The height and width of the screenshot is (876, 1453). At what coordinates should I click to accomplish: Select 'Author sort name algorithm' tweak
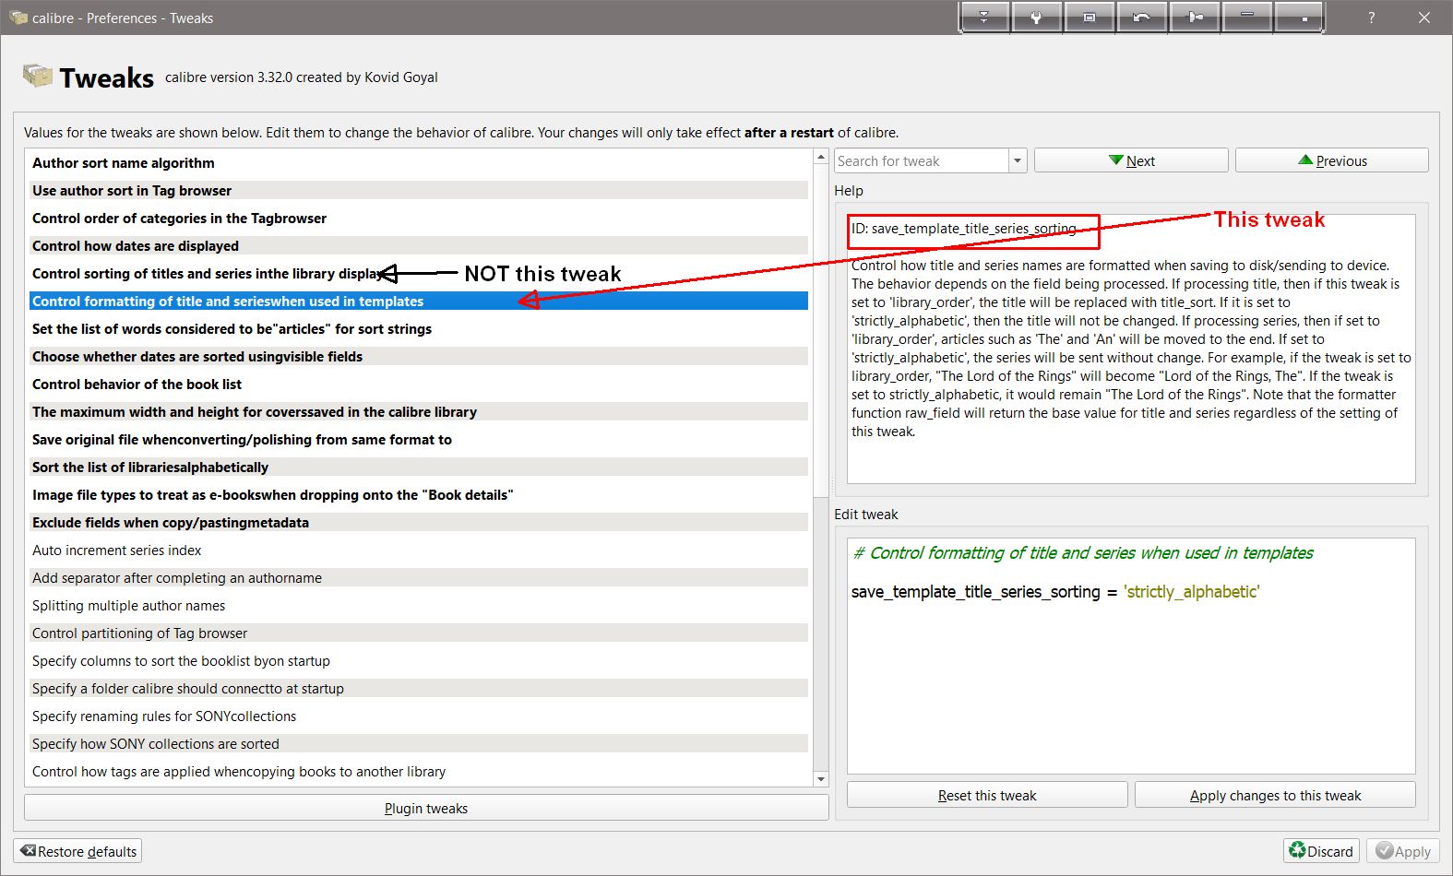point(419,163)
